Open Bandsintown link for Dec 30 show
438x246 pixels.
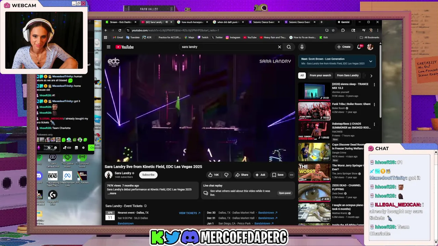(268, 213)
